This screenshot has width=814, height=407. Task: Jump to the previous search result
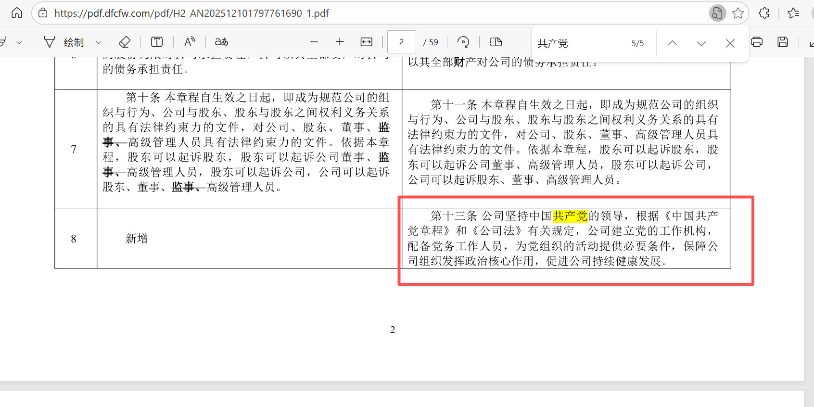coord(673,43)
